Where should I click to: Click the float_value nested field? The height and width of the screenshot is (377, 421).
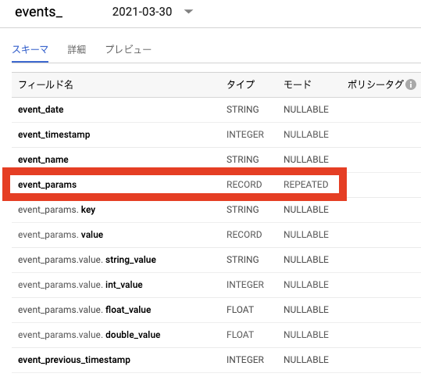click(x=128, y=310)
